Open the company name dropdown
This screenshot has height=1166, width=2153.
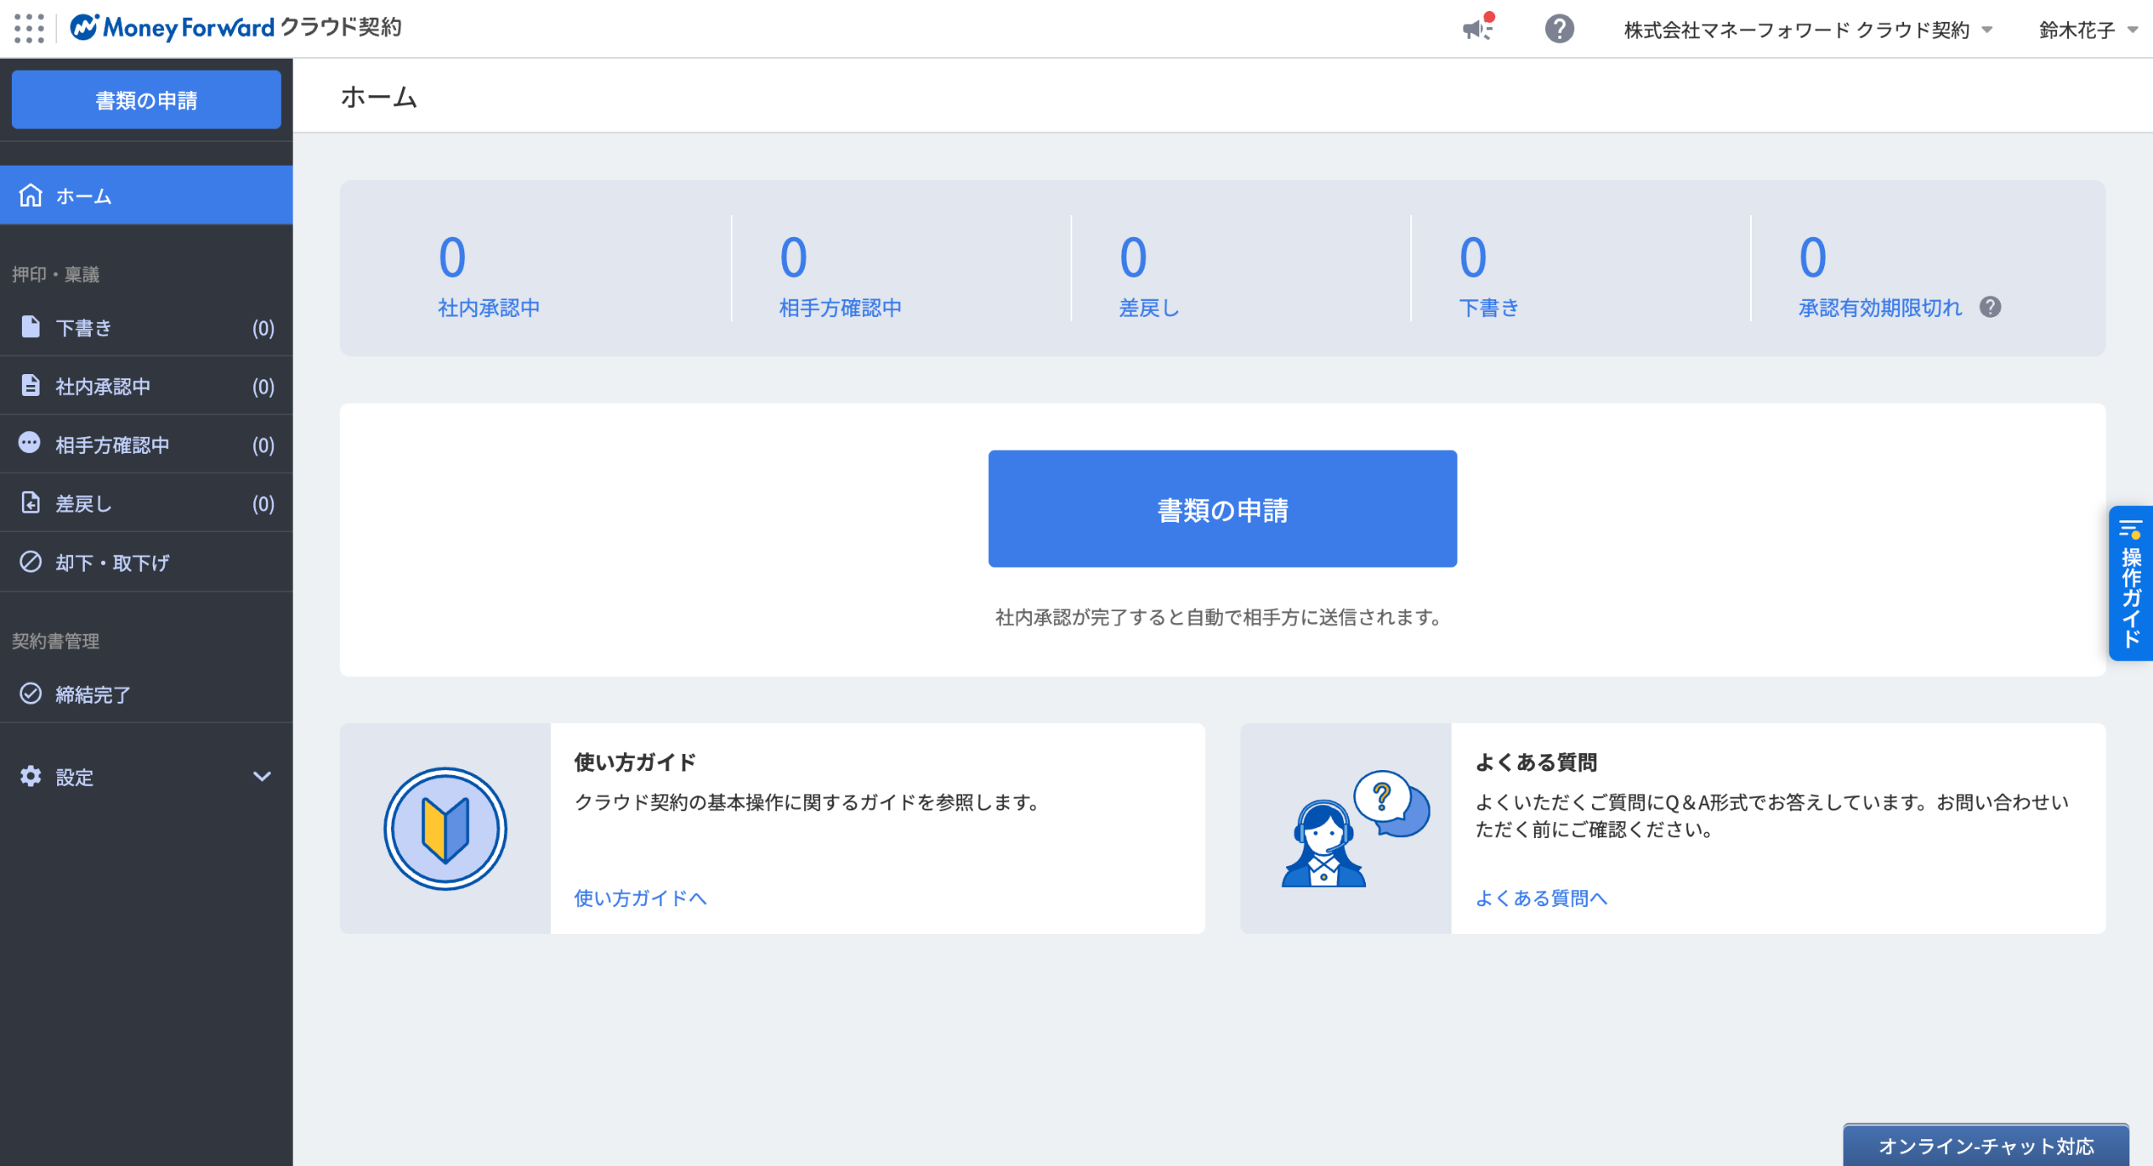(1808, 30)
